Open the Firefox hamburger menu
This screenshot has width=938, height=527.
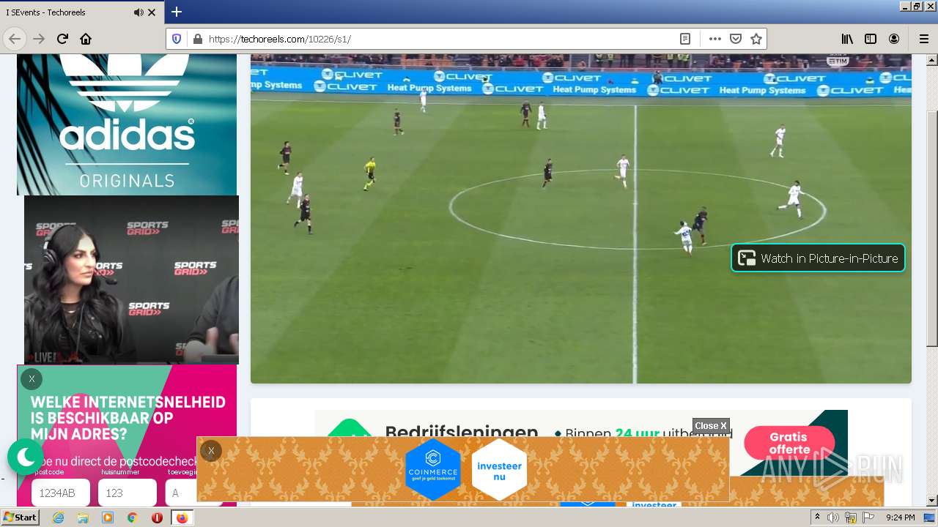pos(923,39)
